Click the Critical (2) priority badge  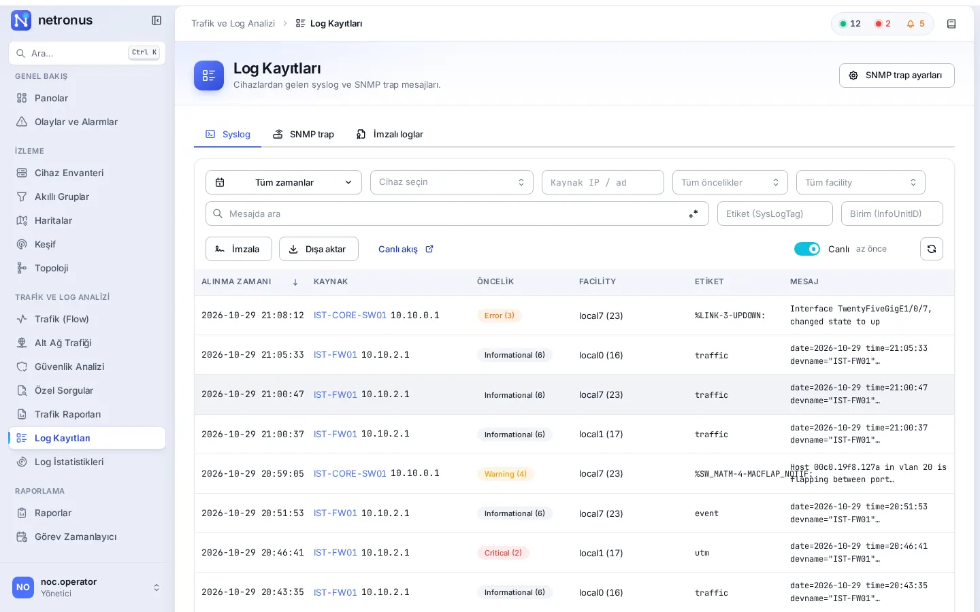(x=503, y=553)
